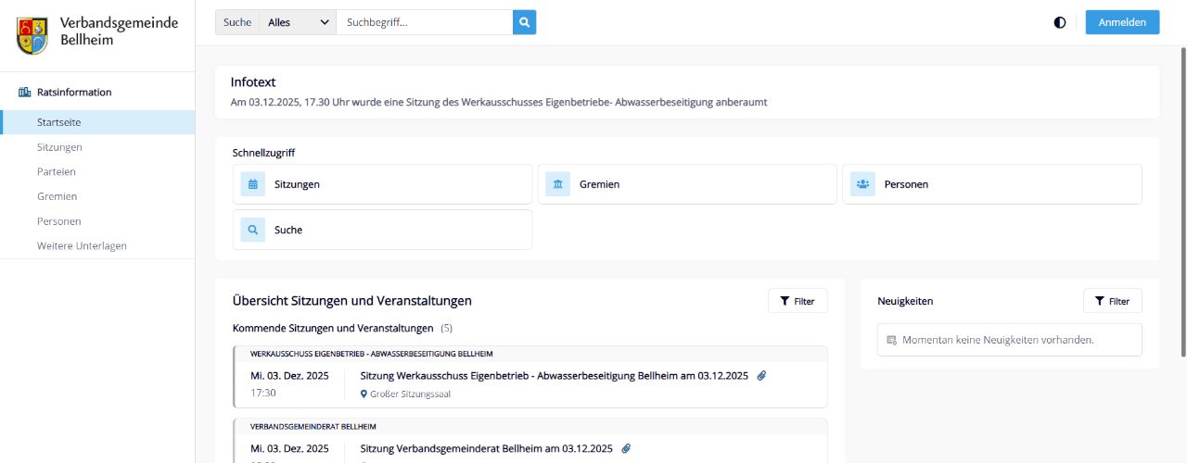Open Weitere Unterlagen in the sidebar

(x=82, y=246)
